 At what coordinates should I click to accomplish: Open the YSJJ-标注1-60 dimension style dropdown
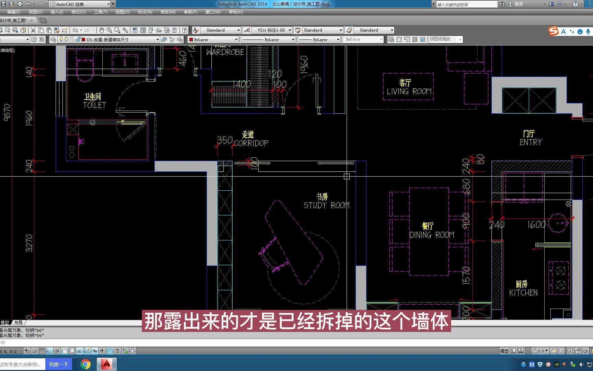tap(272, 30)
